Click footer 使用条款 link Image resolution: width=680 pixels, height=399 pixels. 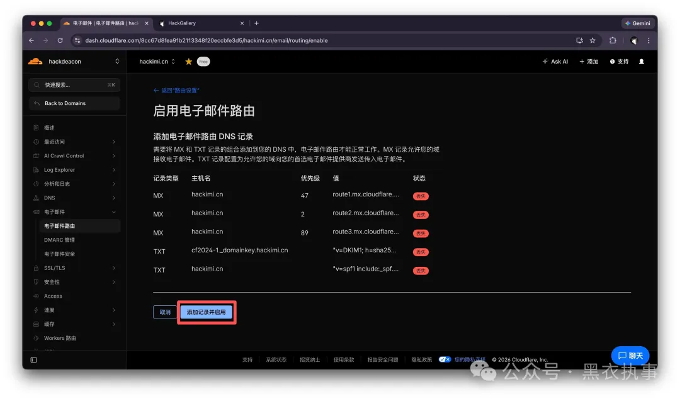pyautogui.click(x=344, y=360)
